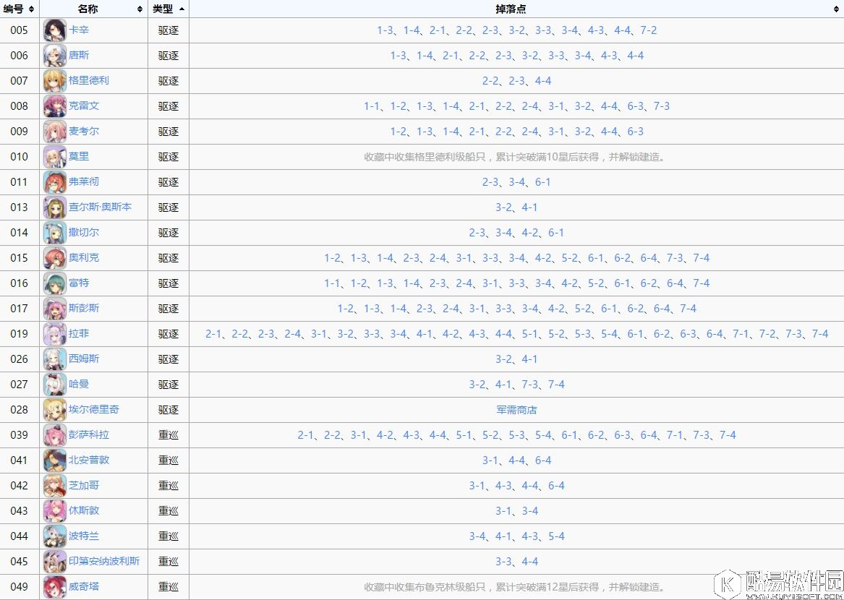Open the 莫里 portrait thumbnail
The image size is (844, 600).
pos(54,157)
